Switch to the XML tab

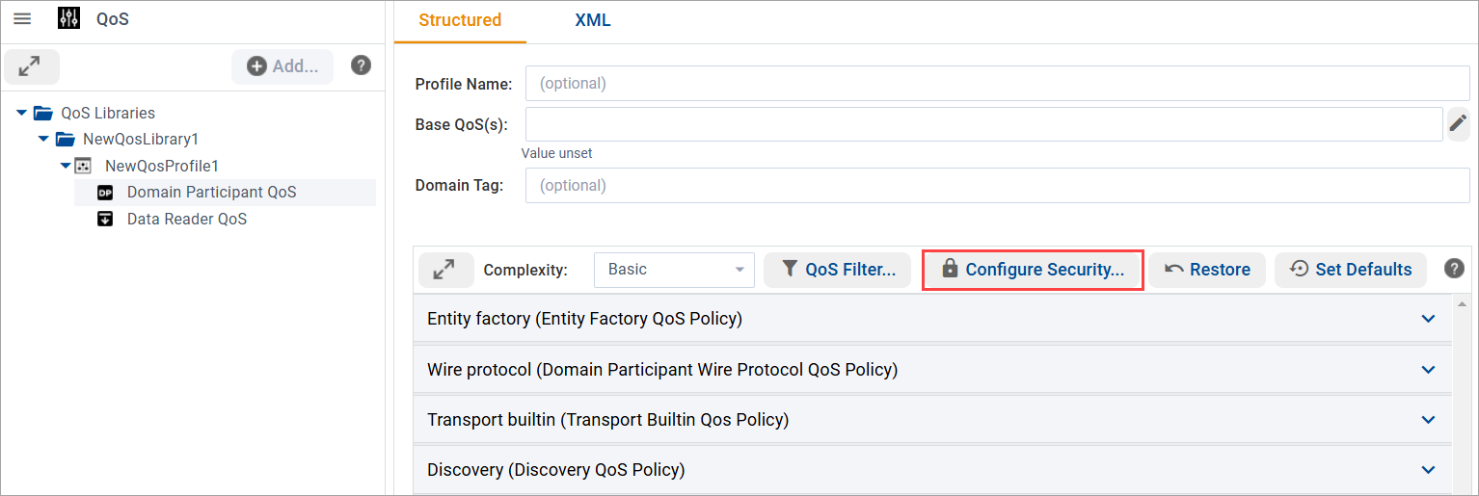[592, 20]
